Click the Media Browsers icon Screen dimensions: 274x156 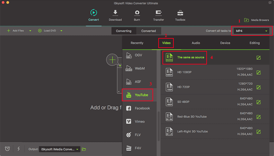click(247, 20)
